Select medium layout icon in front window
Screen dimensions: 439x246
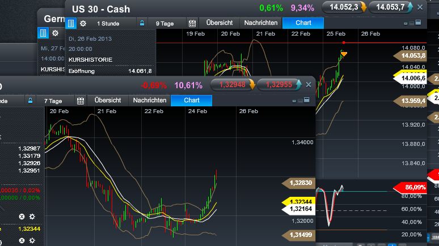coord(300,101)
